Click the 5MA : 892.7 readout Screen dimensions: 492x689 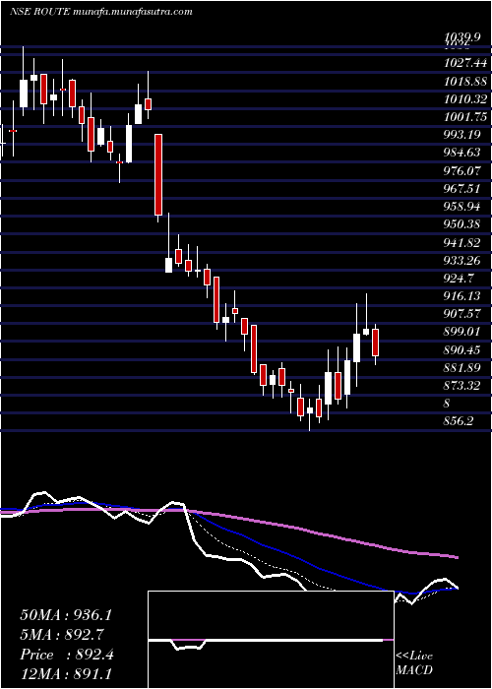click(x=62, y=635)
